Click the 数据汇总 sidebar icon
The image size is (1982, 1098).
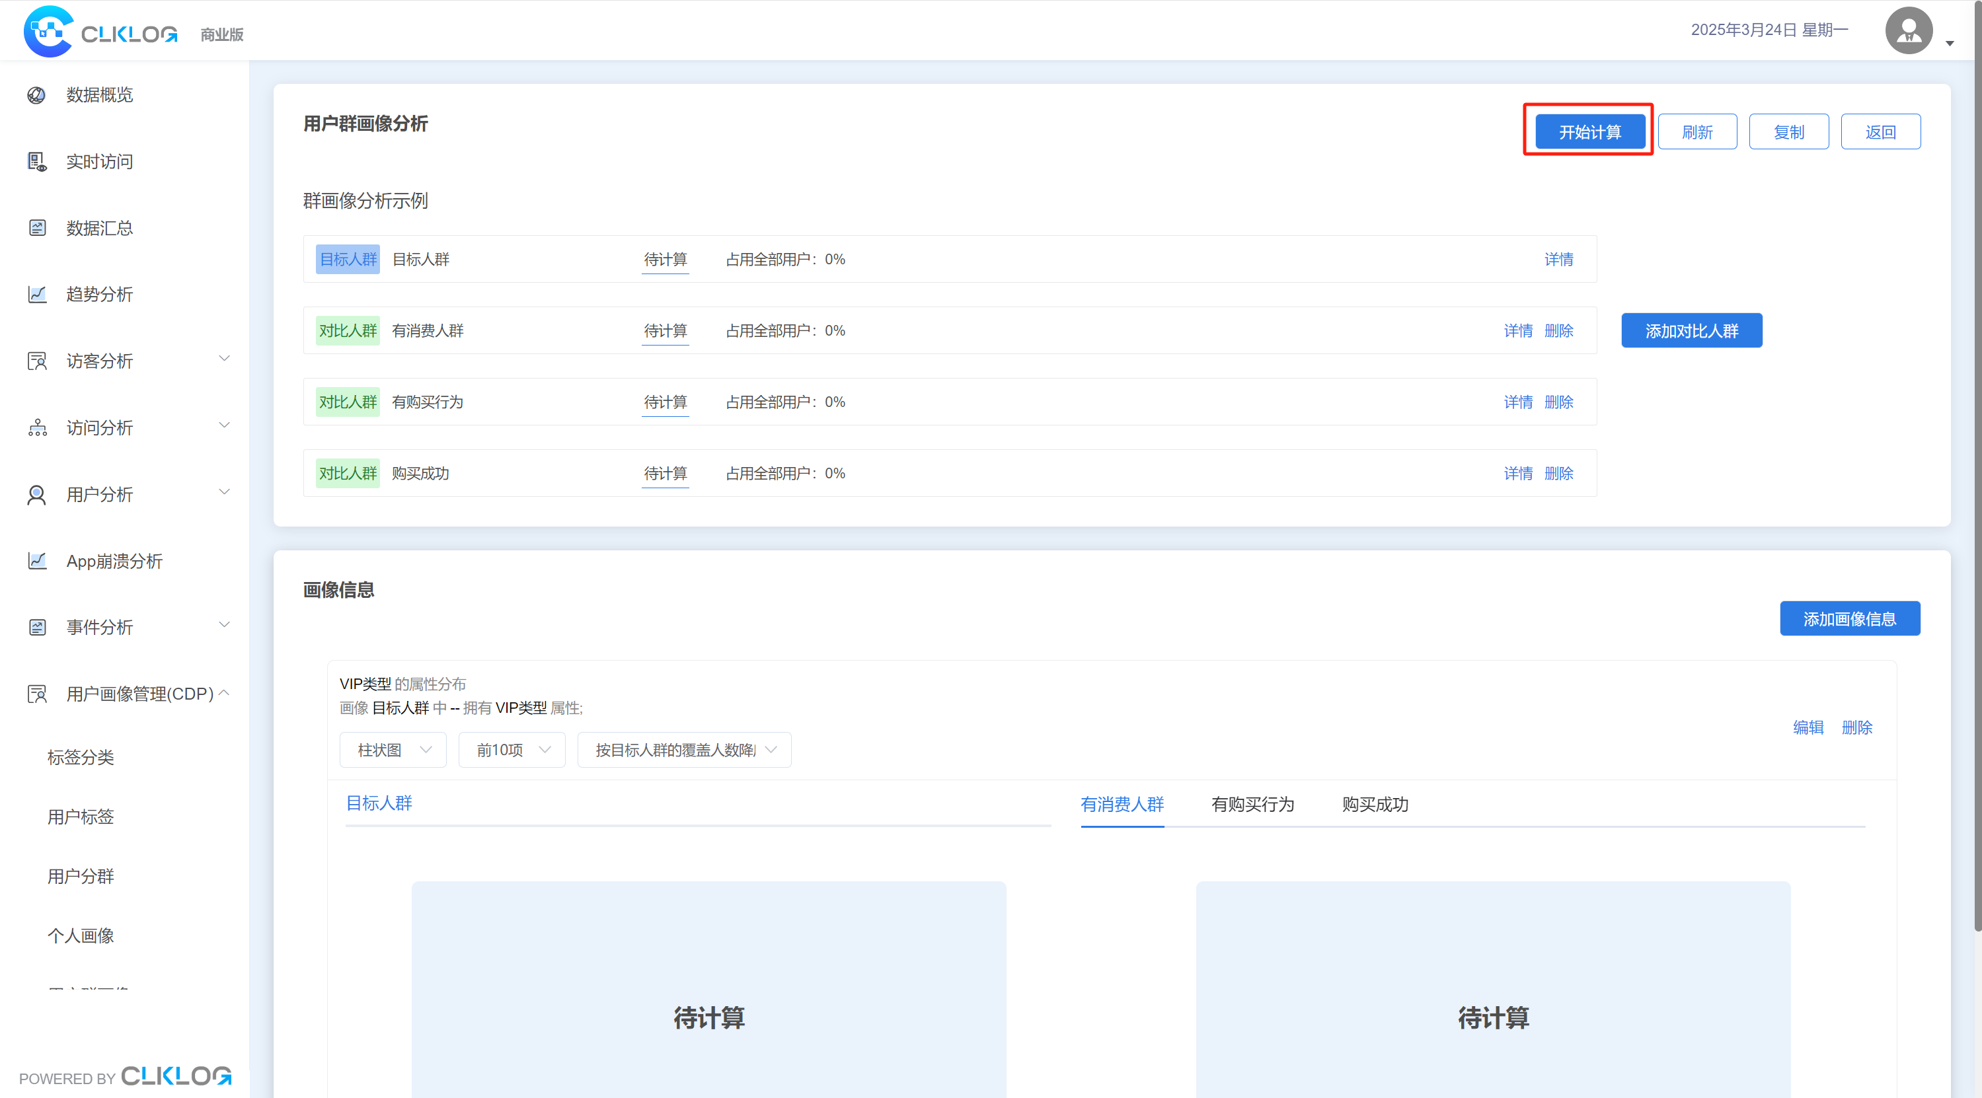pos(37,228)
